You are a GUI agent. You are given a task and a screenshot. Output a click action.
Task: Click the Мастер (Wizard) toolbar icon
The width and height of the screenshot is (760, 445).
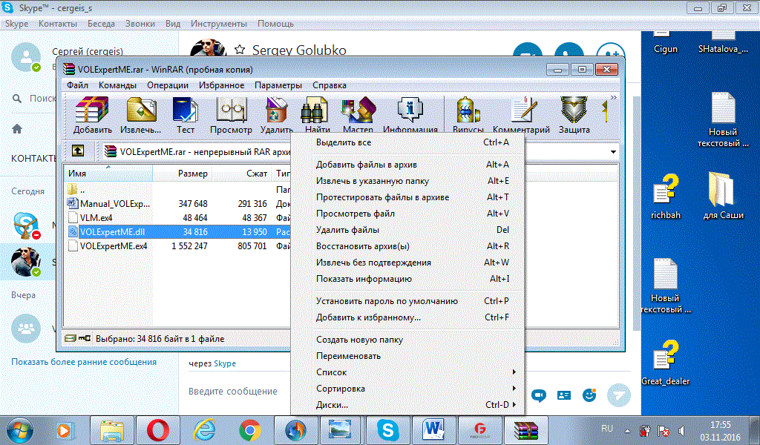tap(358, 115)
